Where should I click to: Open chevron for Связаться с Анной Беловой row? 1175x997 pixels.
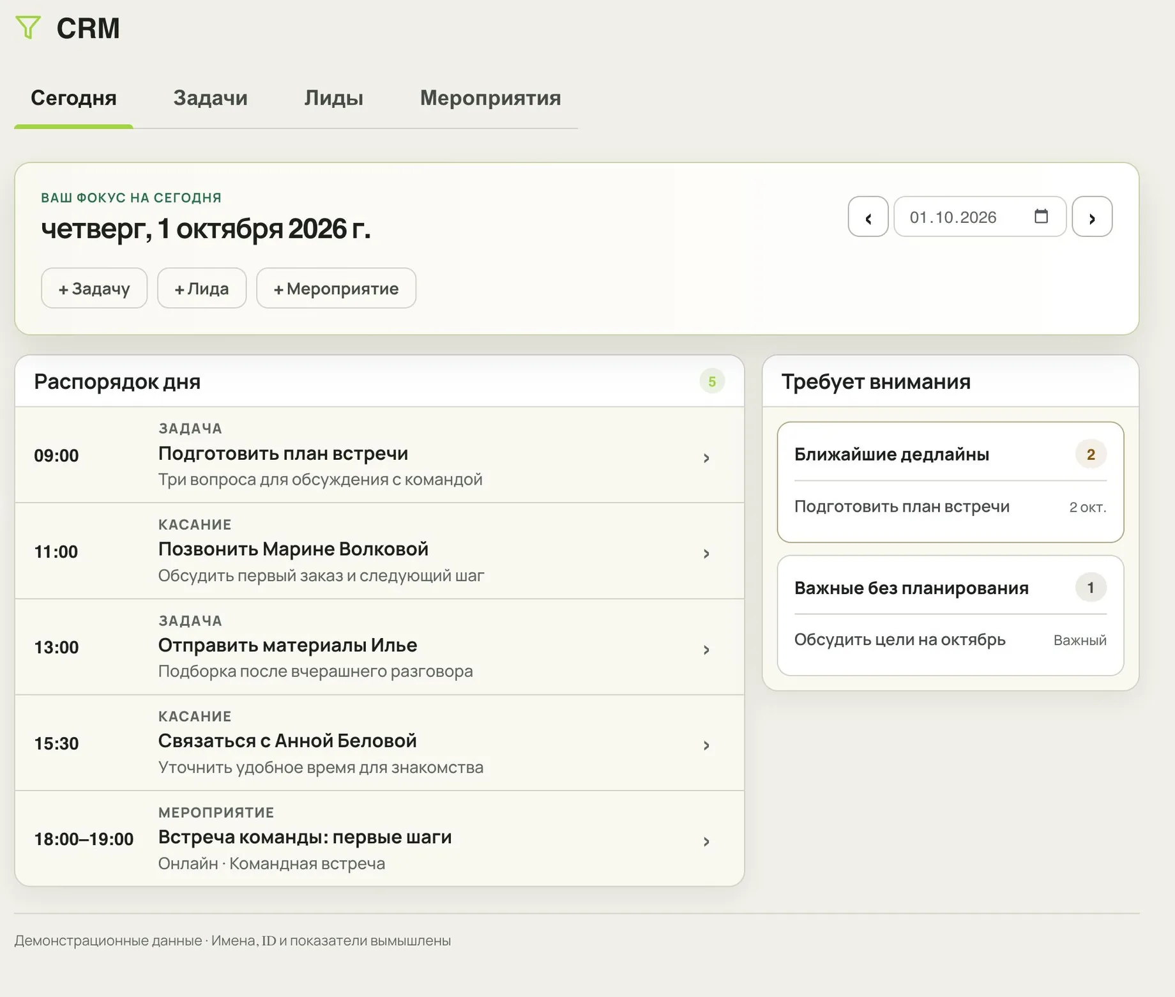706,745
